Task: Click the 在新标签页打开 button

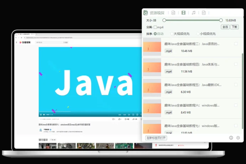Action: click(x=156, y=138)
